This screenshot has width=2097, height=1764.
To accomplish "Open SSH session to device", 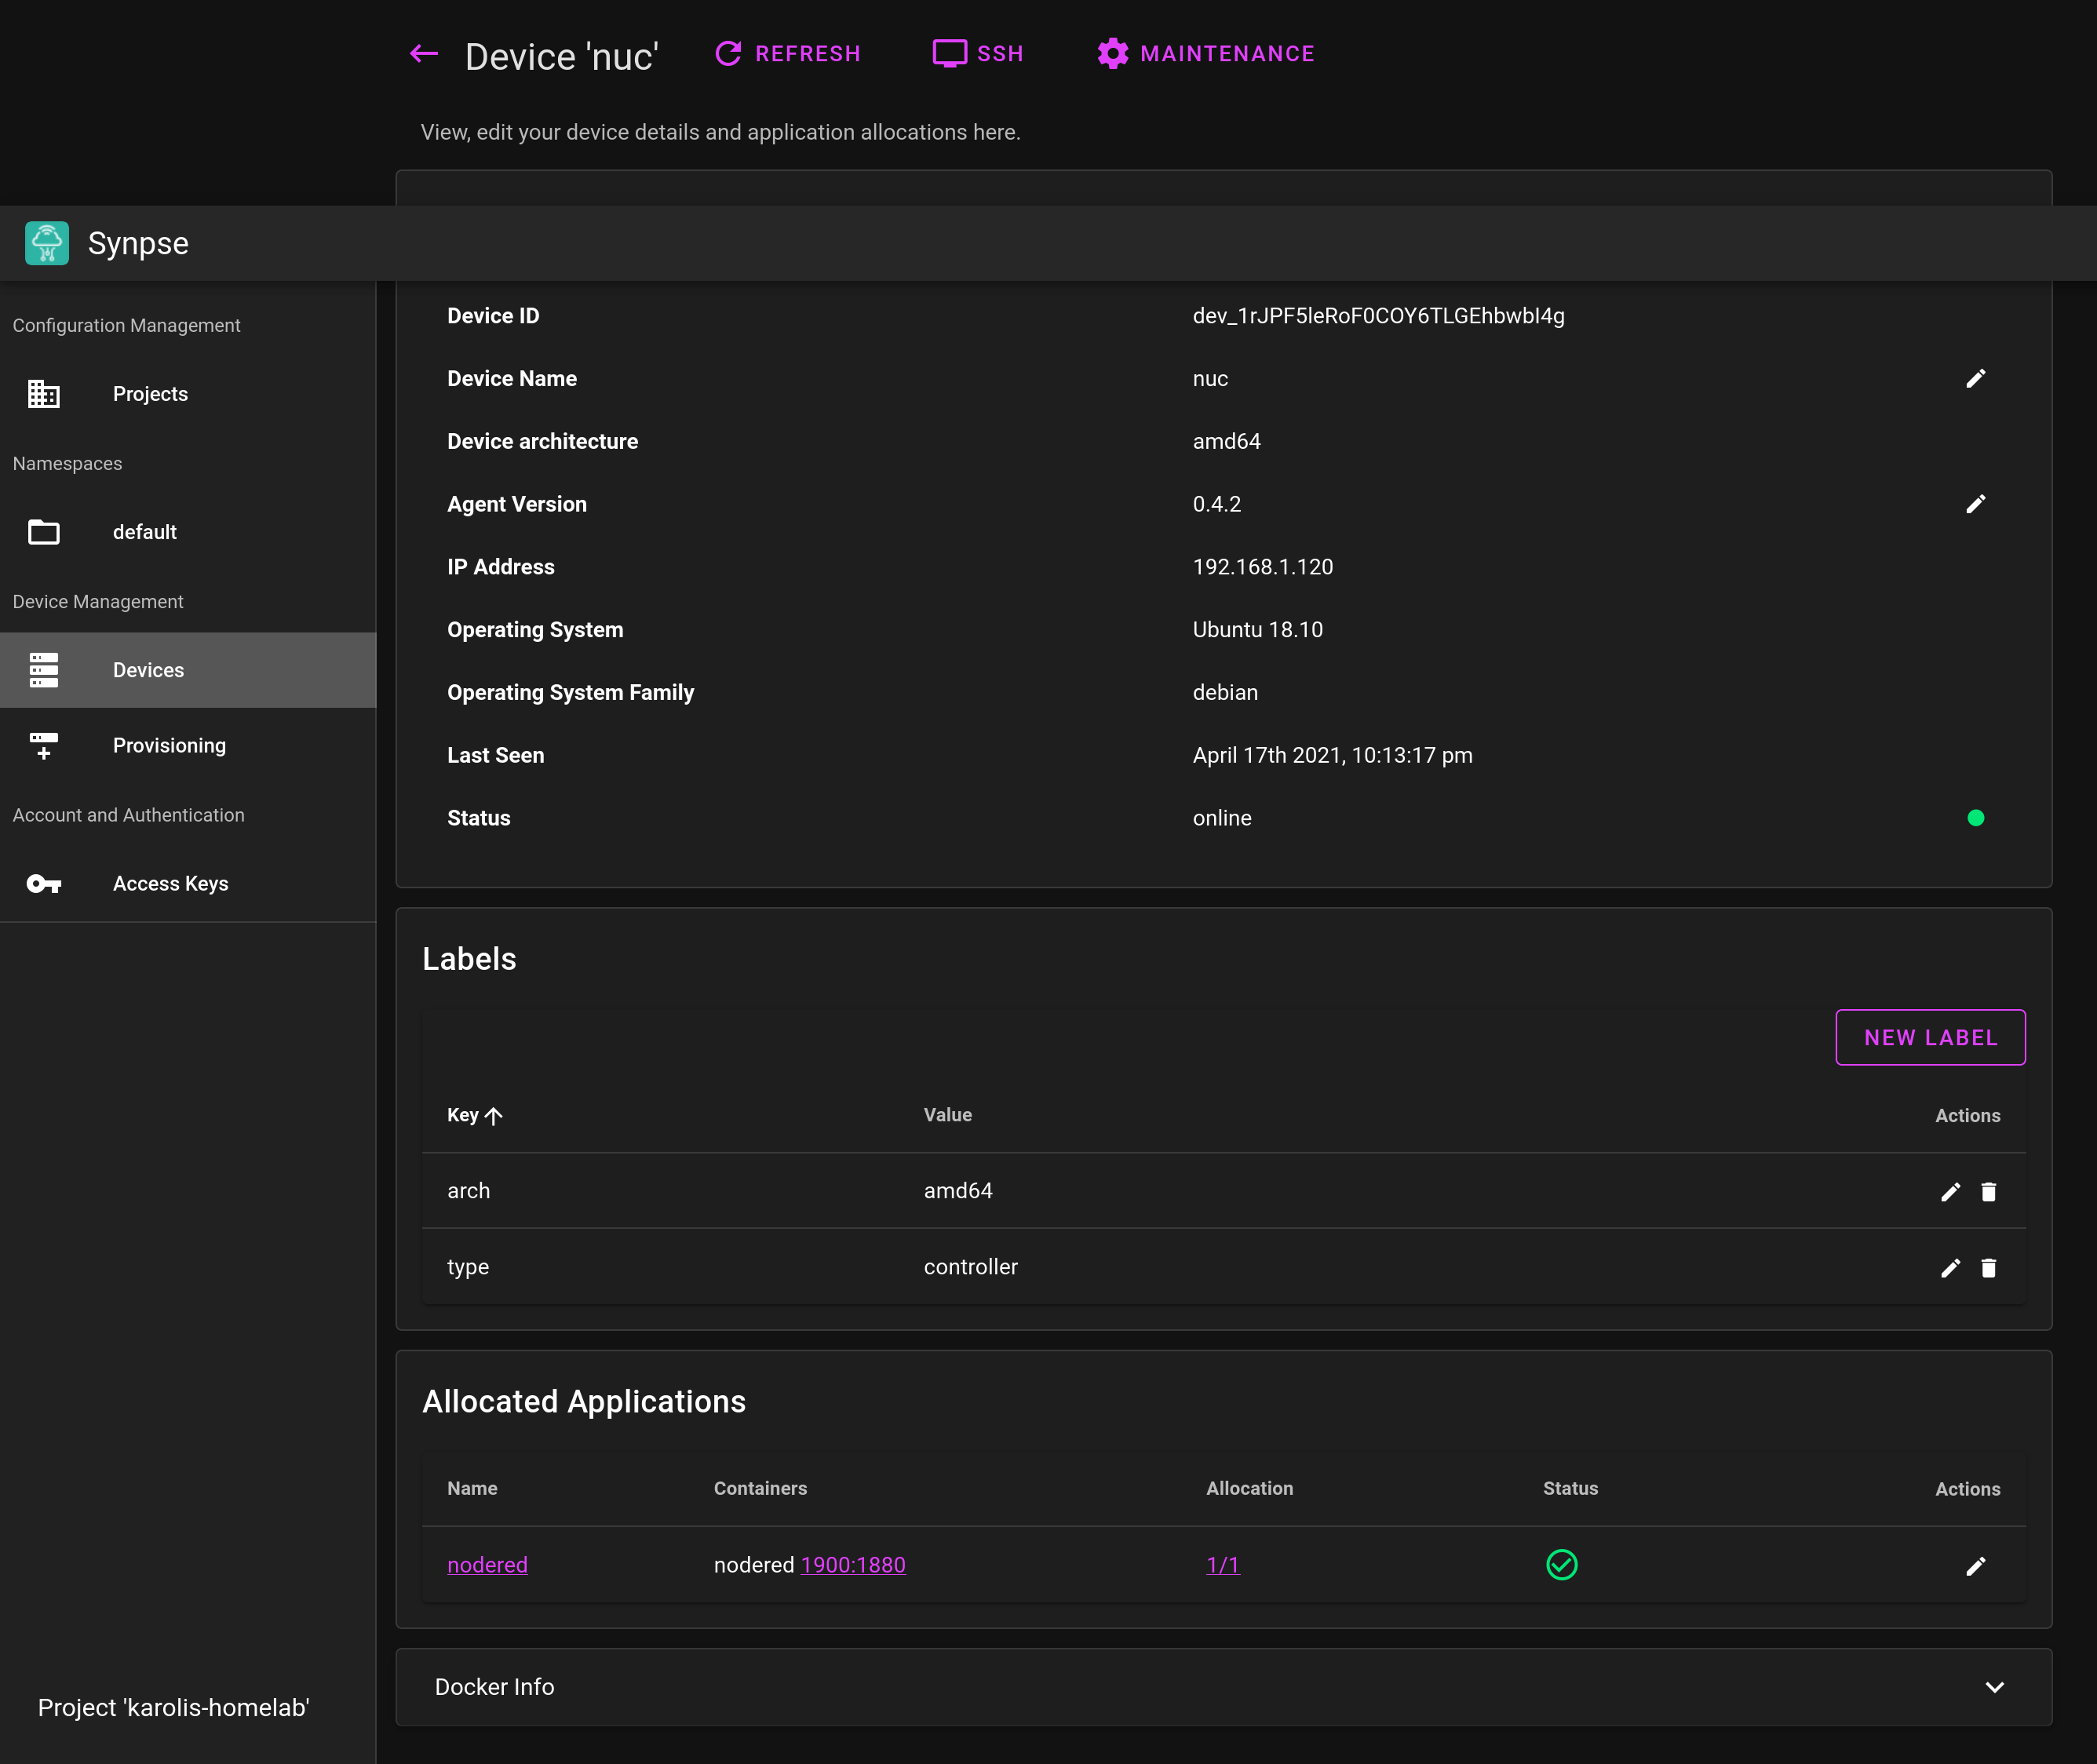I will pyautogui.click(x=978, y=54).
